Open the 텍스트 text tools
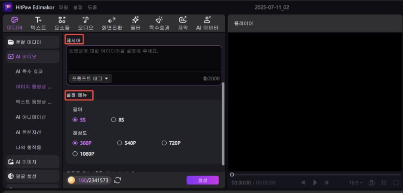The height and width of the screenshot is (193, 403). pyautogui.click(x=38, y=24)
